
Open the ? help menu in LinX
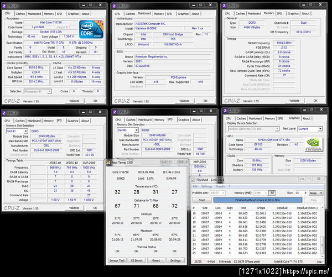tap(230, 186)
